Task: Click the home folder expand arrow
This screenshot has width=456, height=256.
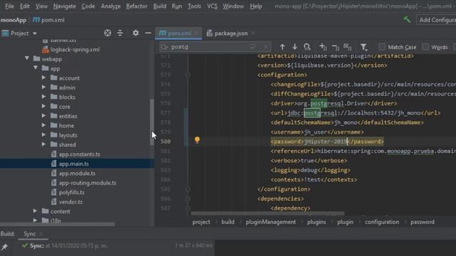Action: pyautogui.click(x=43, y=125)
